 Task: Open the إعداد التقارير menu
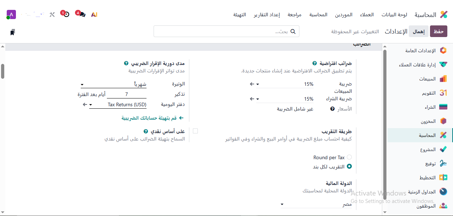(267, 15)
